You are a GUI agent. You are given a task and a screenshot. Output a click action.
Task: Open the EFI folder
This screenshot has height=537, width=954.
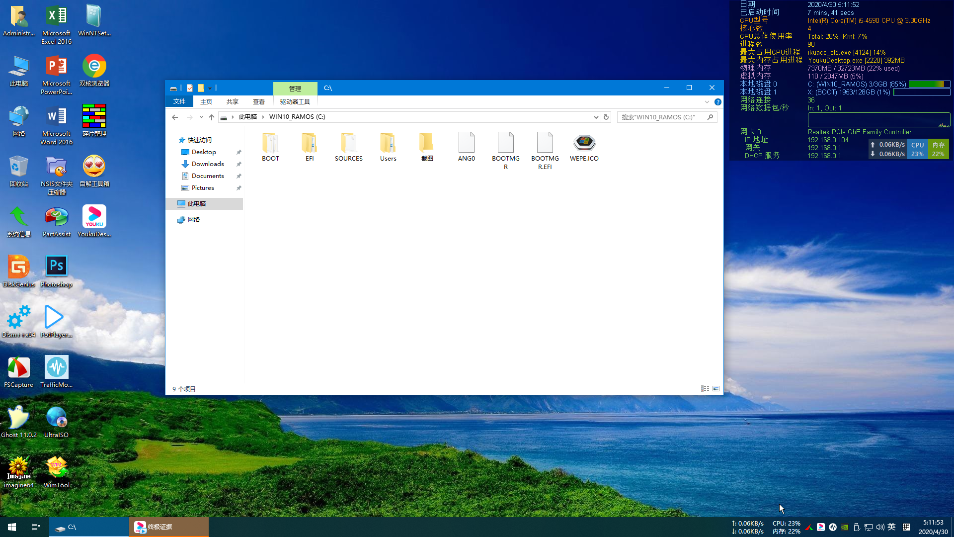tap(310, 147)
